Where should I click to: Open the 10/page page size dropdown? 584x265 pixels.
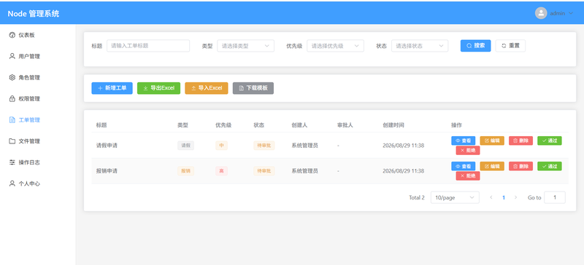(x=455, y=197)
